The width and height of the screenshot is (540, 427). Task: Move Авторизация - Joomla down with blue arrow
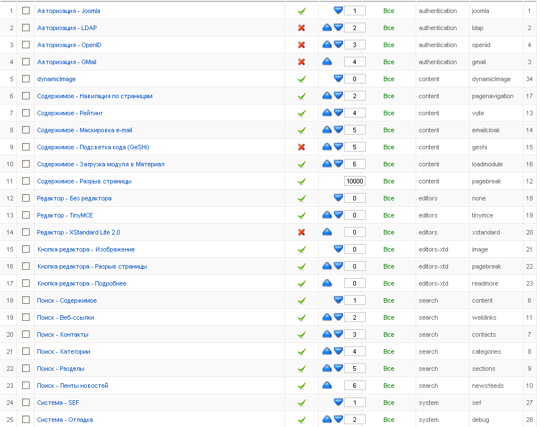coord(338,10)
